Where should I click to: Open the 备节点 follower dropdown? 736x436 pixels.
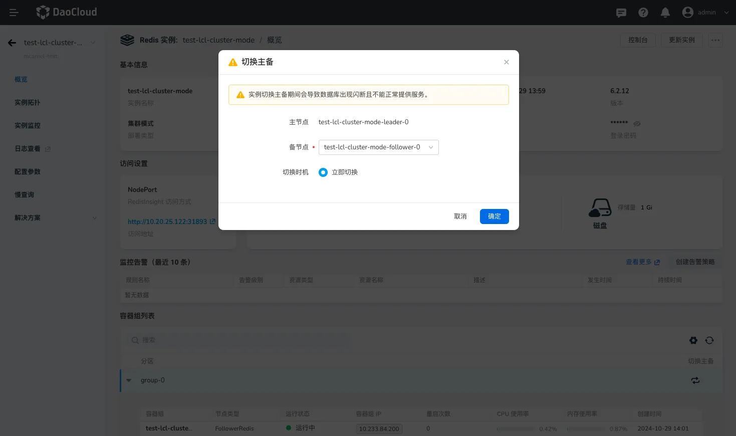click(x=378, y=147)
